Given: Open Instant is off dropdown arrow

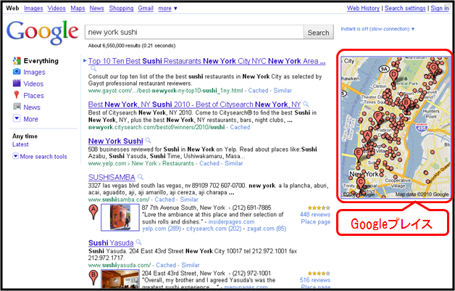Looking at the screenshot, I should click(x=413, y=29).
